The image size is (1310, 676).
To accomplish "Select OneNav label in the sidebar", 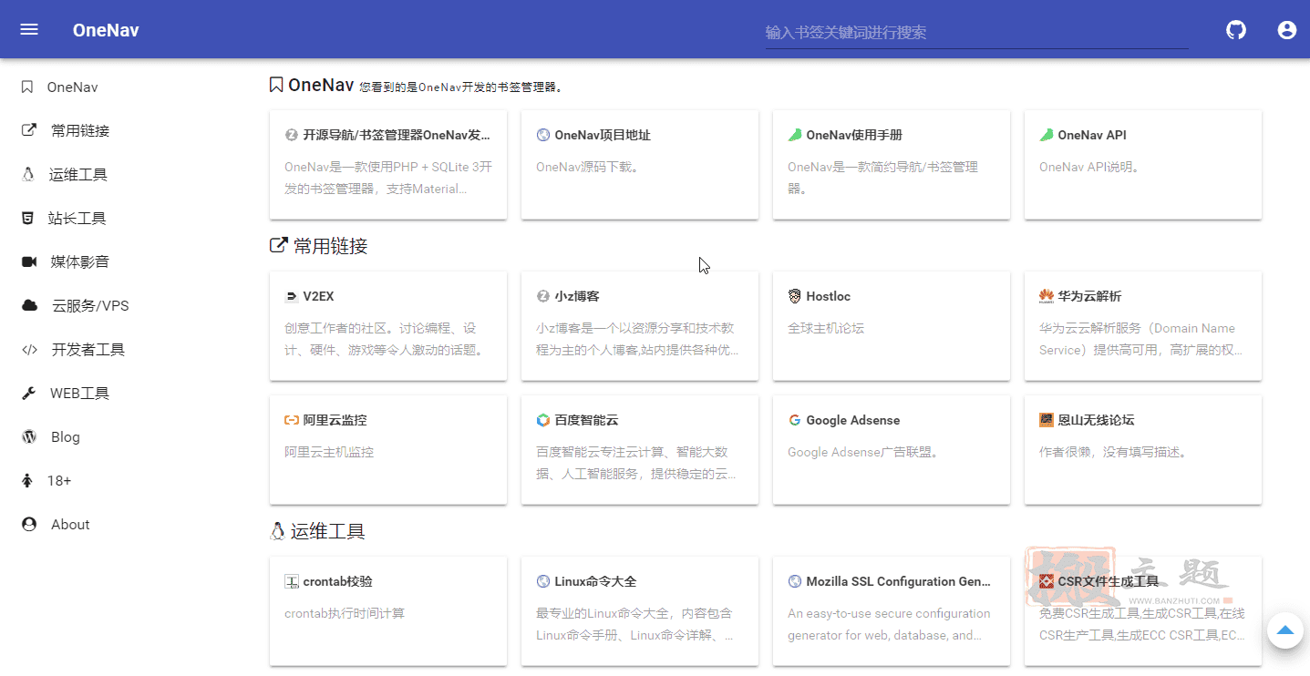I will pos(72,87).
